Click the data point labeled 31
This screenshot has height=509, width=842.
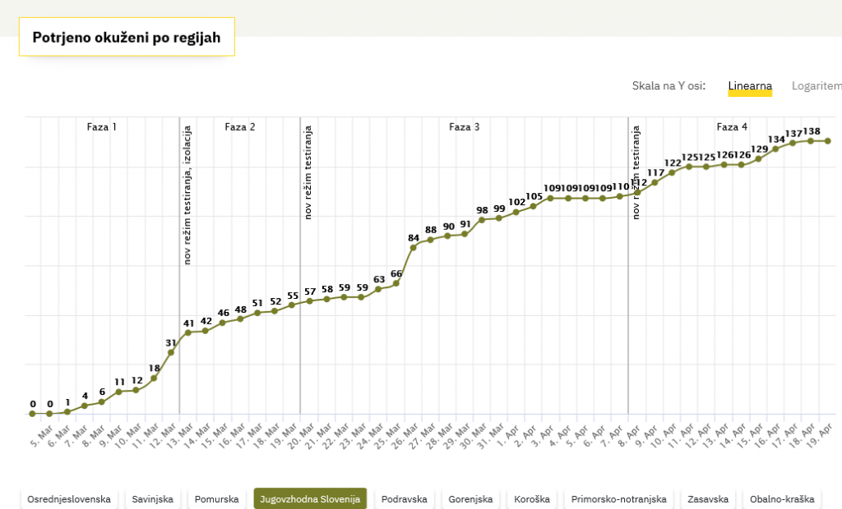pos(171,352)
